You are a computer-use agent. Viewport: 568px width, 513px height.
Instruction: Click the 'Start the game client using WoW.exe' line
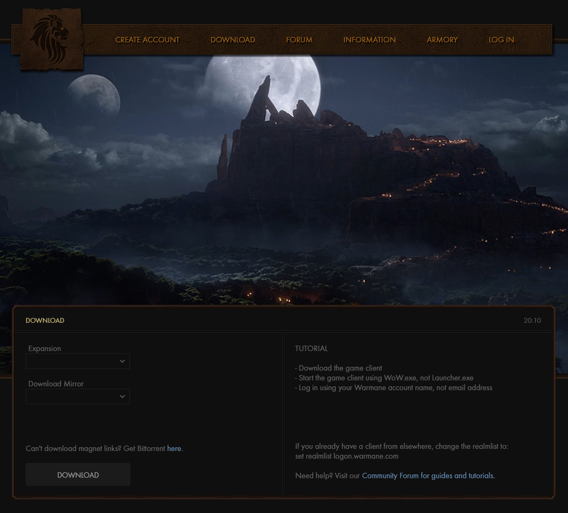(x=384, y=378)
